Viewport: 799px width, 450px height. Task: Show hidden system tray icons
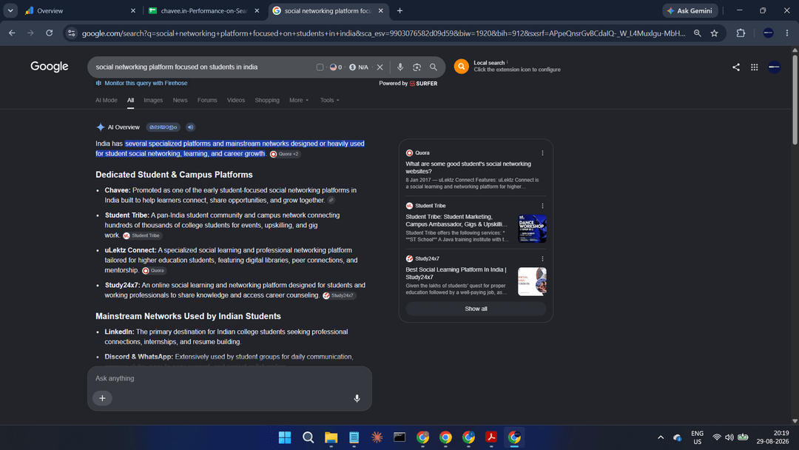pyautogui.click(x=661, y=437)
